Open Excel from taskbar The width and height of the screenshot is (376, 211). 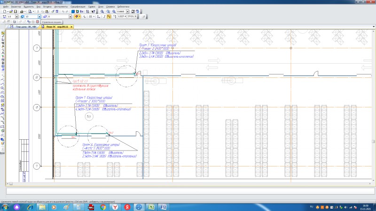pyautogui.click(x=151, y=207)
